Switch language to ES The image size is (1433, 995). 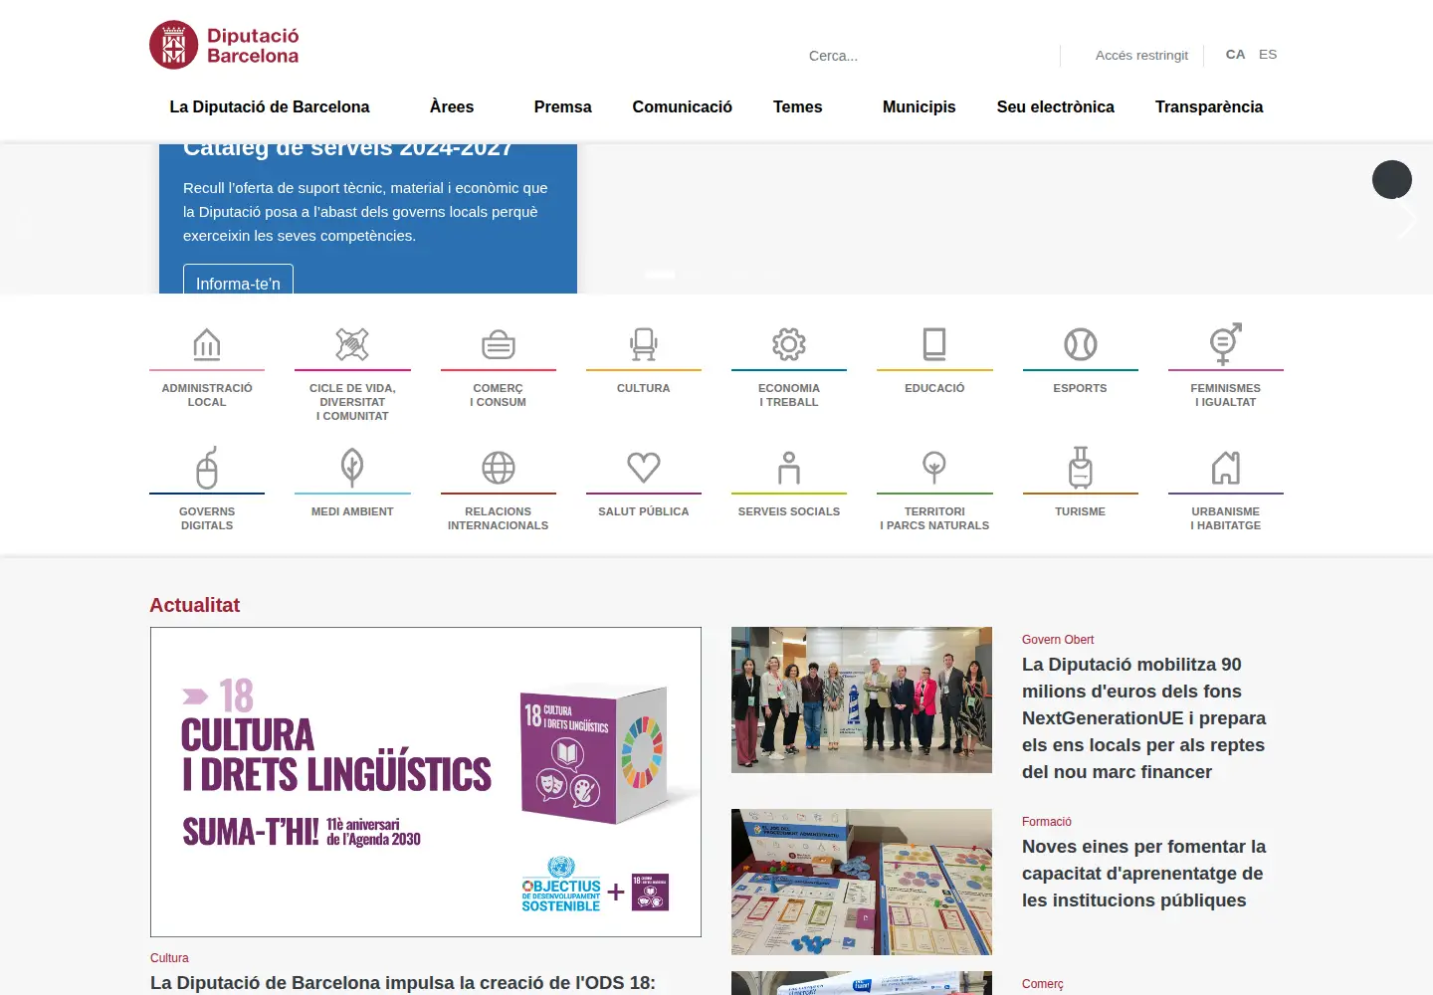click(x=1268, y=55)
